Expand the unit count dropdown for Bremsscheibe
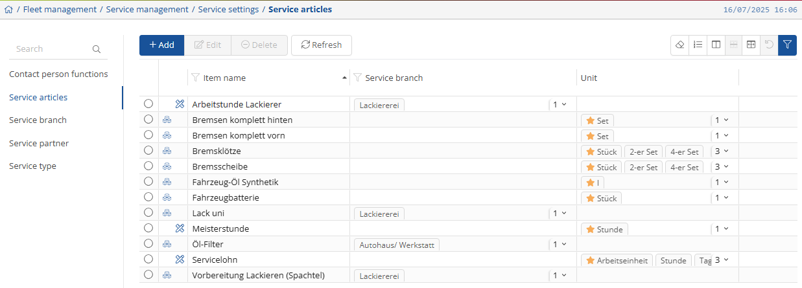802x288 pixels. click(x=722, y=166)
